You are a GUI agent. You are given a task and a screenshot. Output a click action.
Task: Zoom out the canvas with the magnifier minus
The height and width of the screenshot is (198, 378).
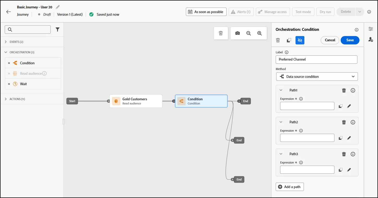[249, 33]
